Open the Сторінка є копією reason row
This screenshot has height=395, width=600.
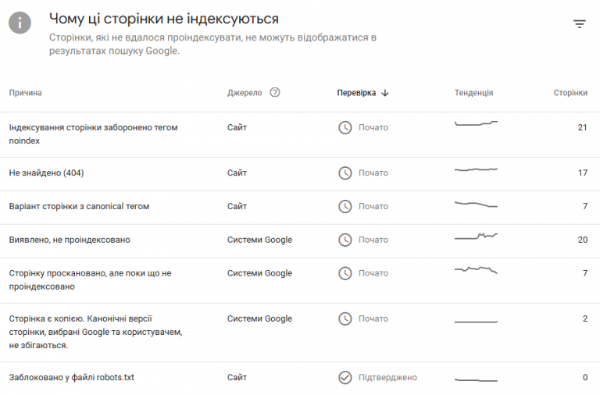click(x=300, y=333)
